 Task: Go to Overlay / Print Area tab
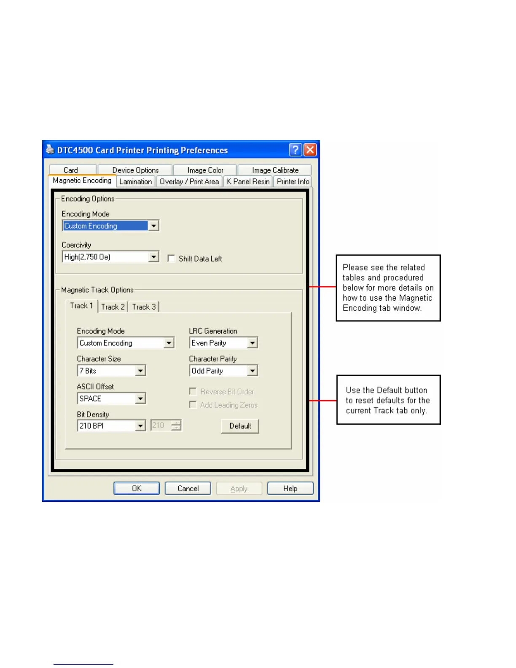coord(189,181)
